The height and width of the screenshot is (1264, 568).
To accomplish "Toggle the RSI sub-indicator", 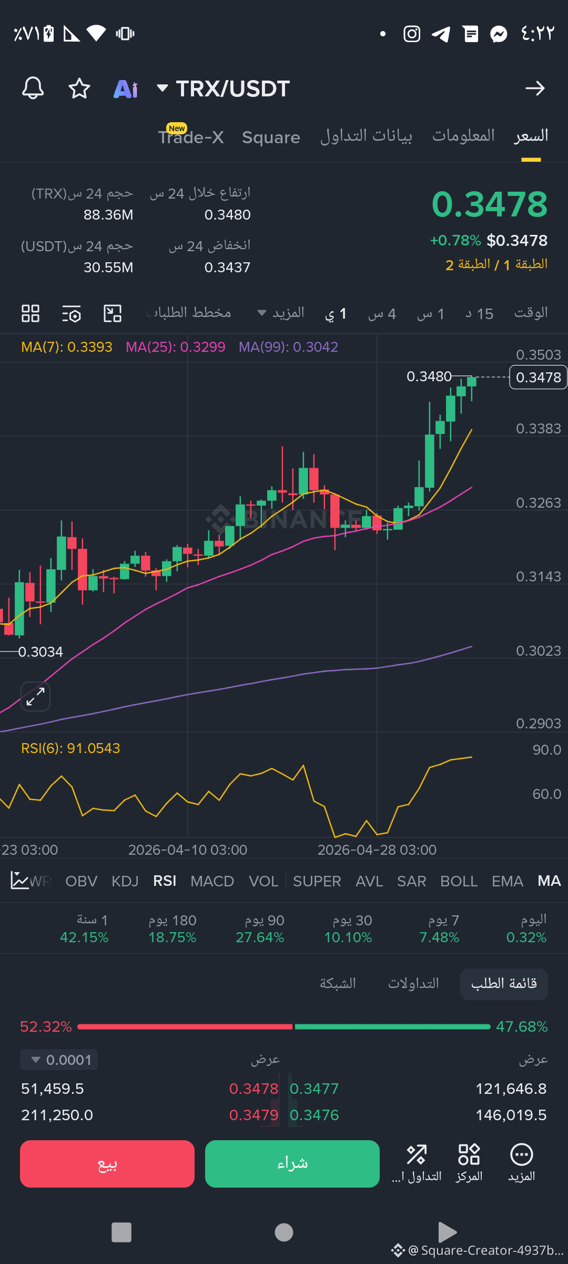I will 165,881.
